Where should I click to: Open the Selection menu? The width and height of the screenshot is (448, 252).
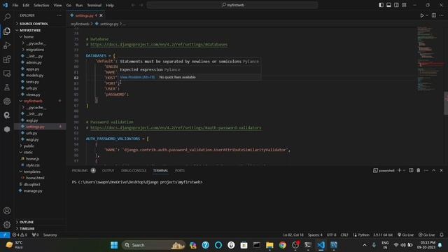[41, 5]
